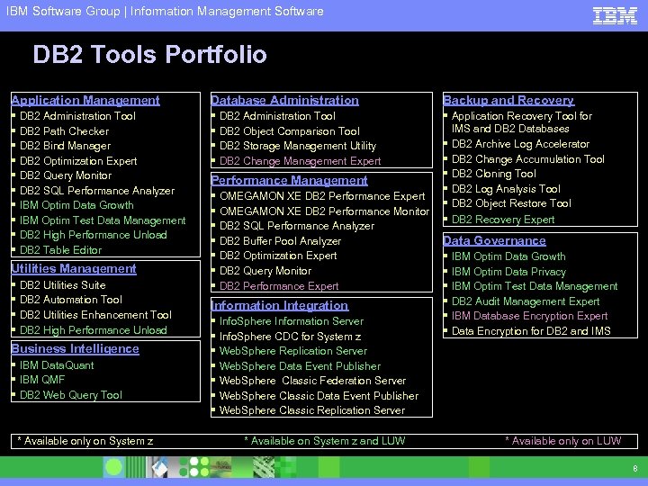Viewport: 648px width, 486px height.
Task: Select DB2 Automation Tool item
Action: click(71, 300)
